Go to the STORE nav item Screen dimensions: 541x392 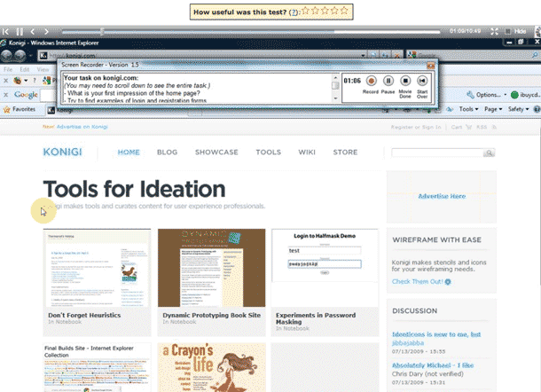click(345, 153)
